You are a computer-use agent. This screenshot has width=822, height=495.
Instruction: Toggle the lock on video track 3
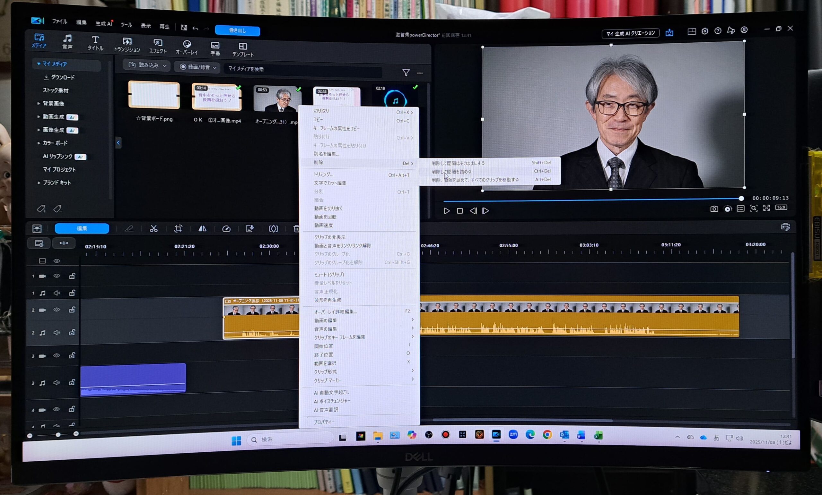(x=72, y=356)
